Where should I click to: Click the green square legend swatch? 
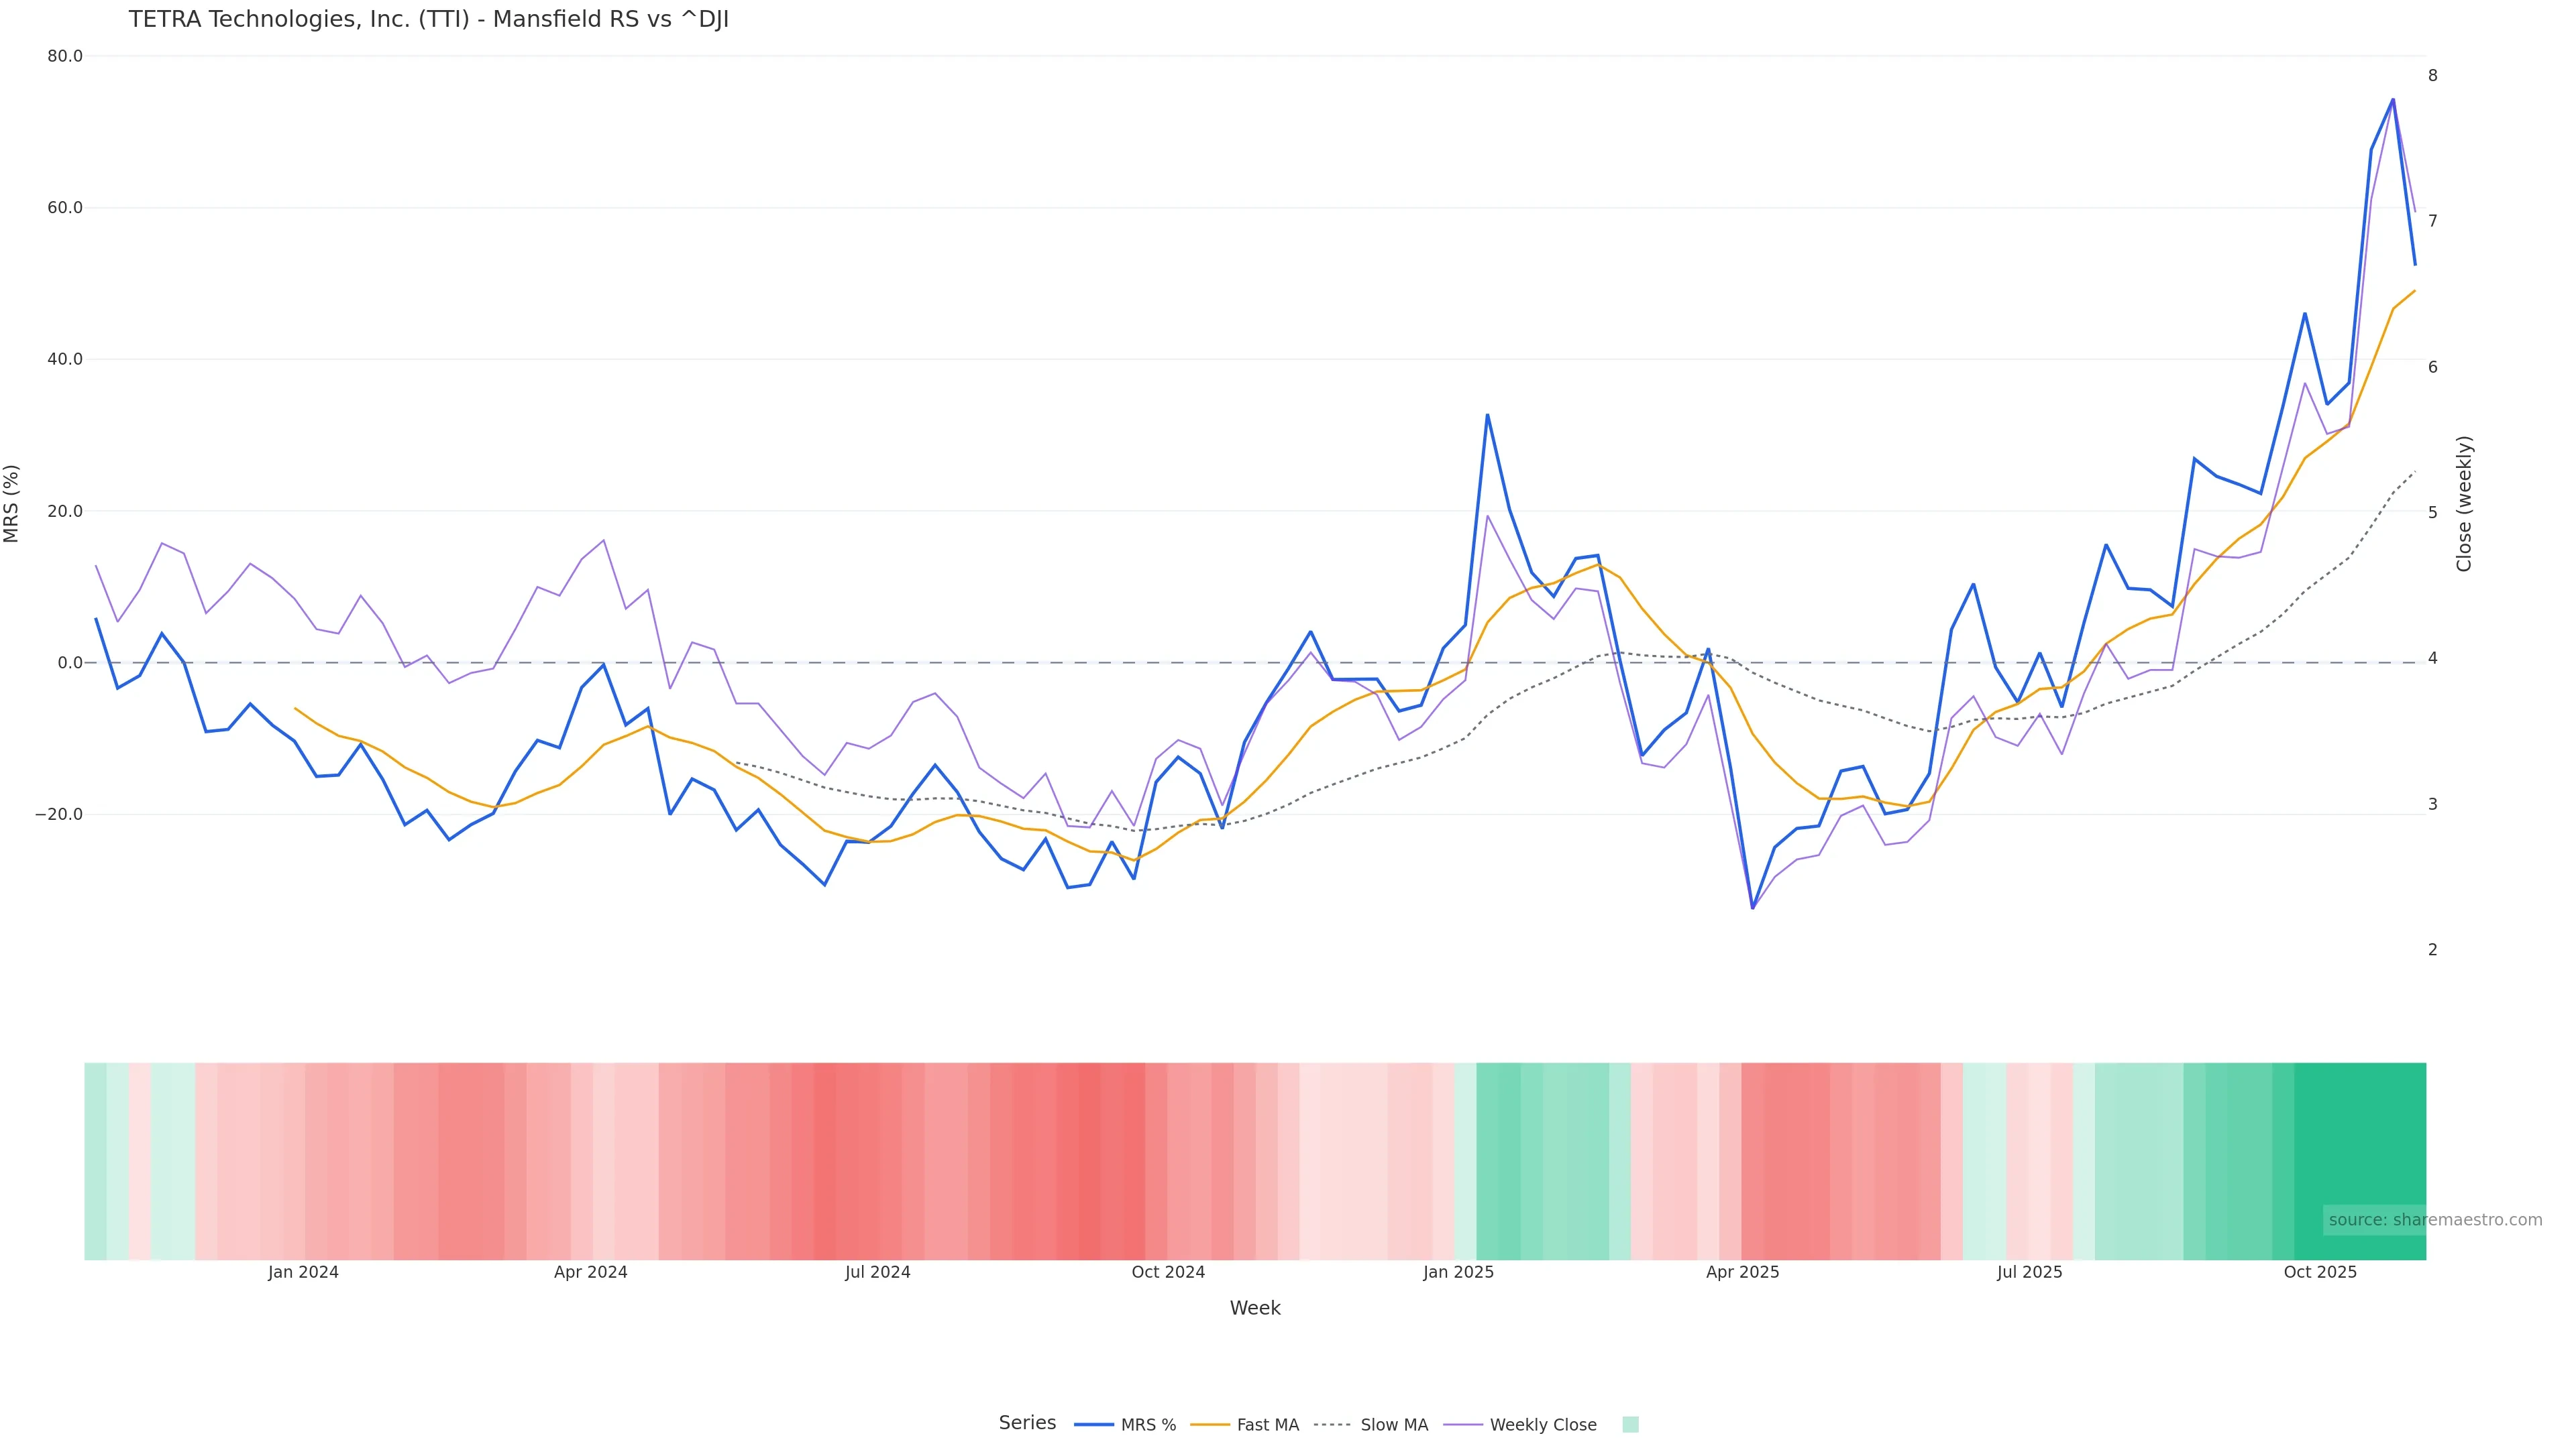tap(1630, 1425)
